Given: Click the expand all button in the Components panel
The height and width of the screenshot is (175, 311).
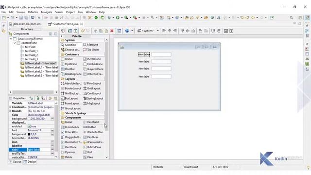Looking at the screenshot, I should coord(51,34).
